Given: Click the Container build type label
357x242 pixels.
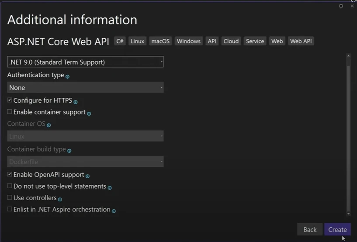Looking at the screenshot, I should pos(37,149).
